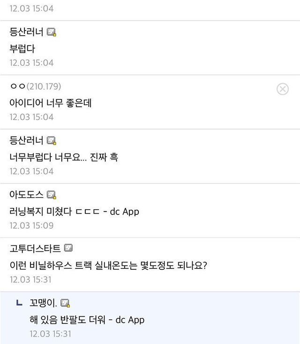The height and width of the screenshot is (344, 300).
Task: Click the badge icon above '너무부럽다 너무요' comment
Action: point(52,141)
